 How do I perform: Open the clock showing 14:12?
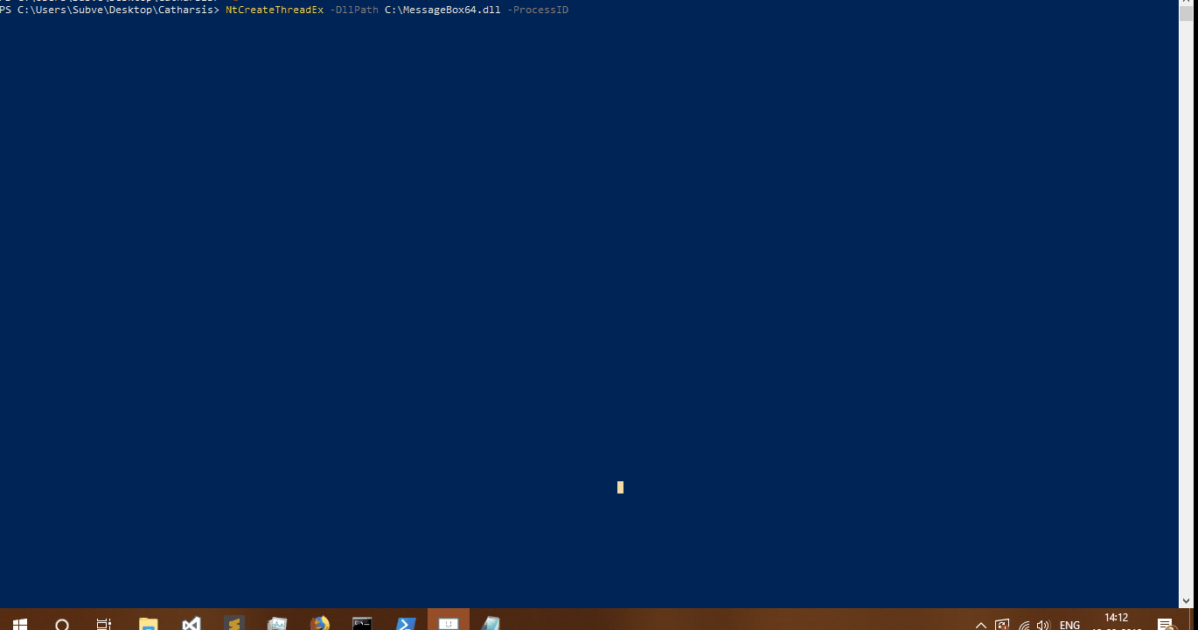pos(1117,618)
